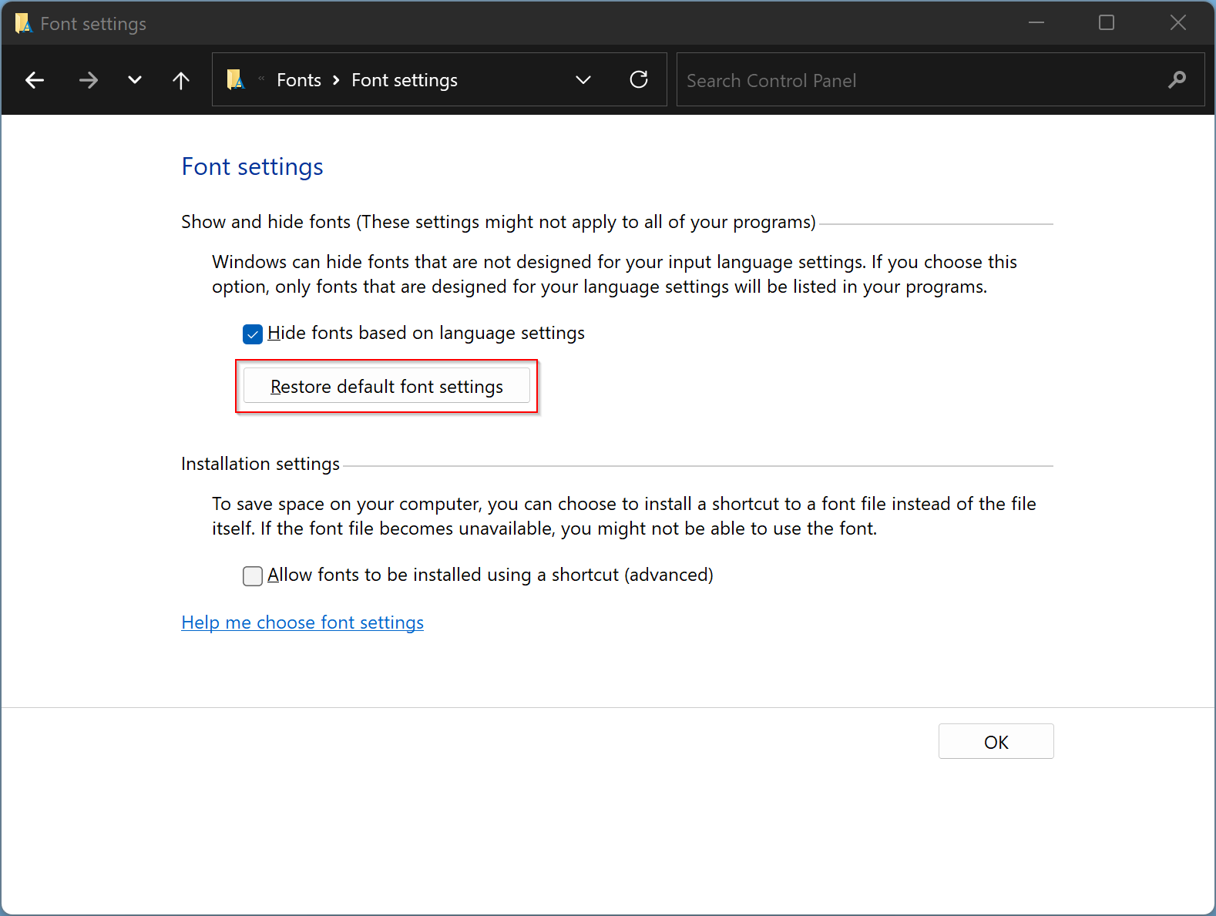Screen dimensions: 1216x916
Task: Expand the address bar history dropdown
Action: click(583, 80)
